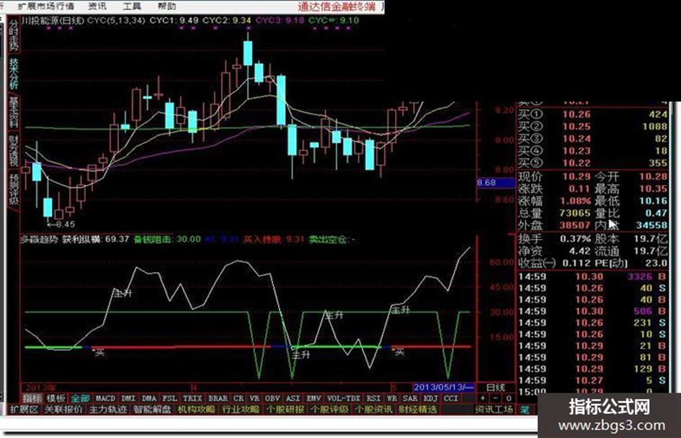Open the 关联报价 tab
This screenshot has height=438, width=681.
coord(64,409)
